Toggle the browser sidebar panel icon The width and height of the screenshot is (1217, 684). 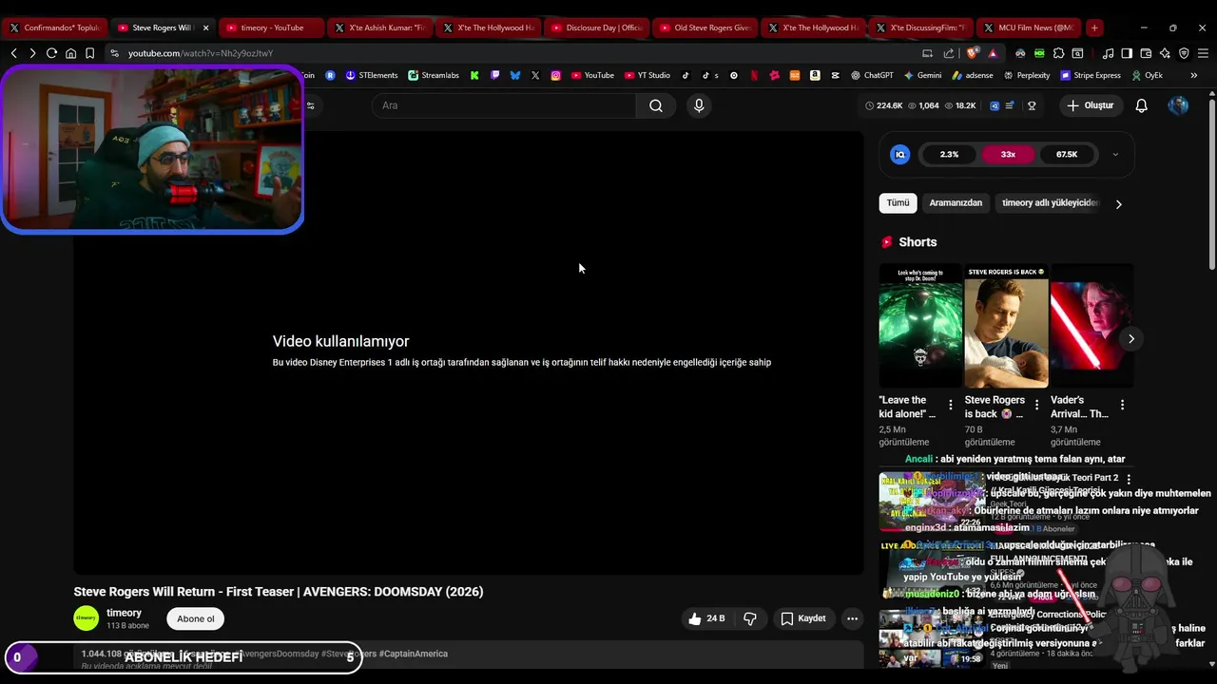pyautogui.click(x=1127, y=53)
